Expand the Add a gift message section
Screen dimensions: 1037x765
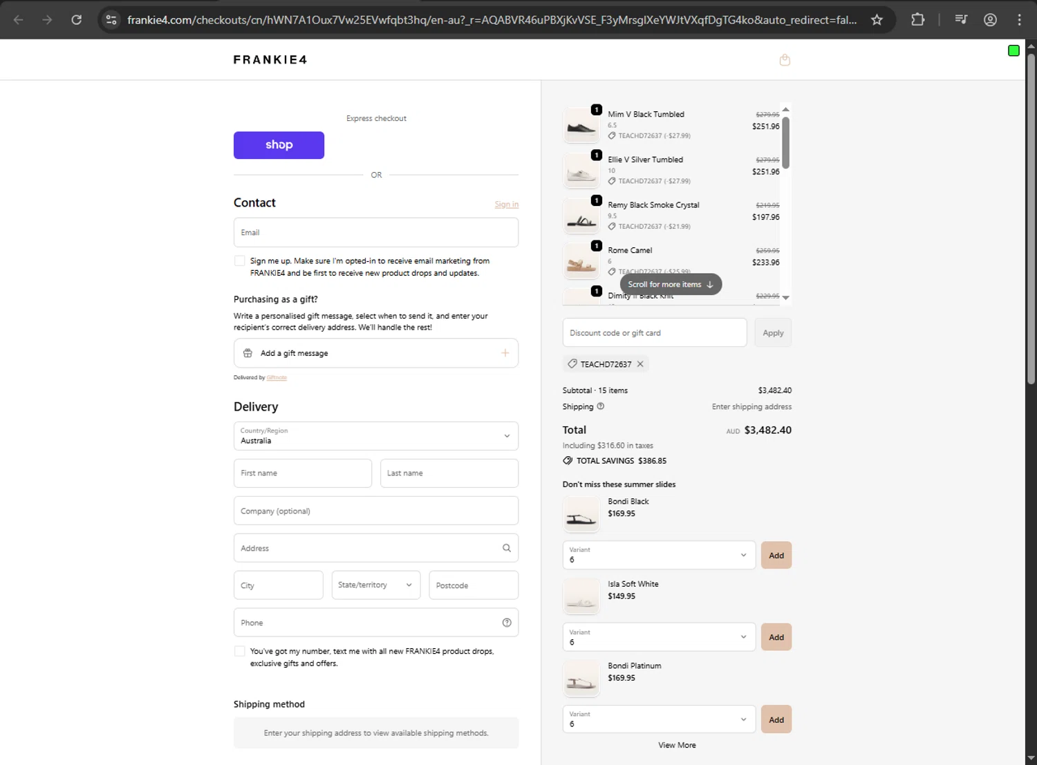click(376, 353)
